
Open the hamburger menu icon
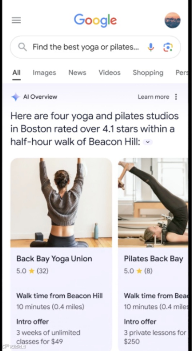coord(16,21)
